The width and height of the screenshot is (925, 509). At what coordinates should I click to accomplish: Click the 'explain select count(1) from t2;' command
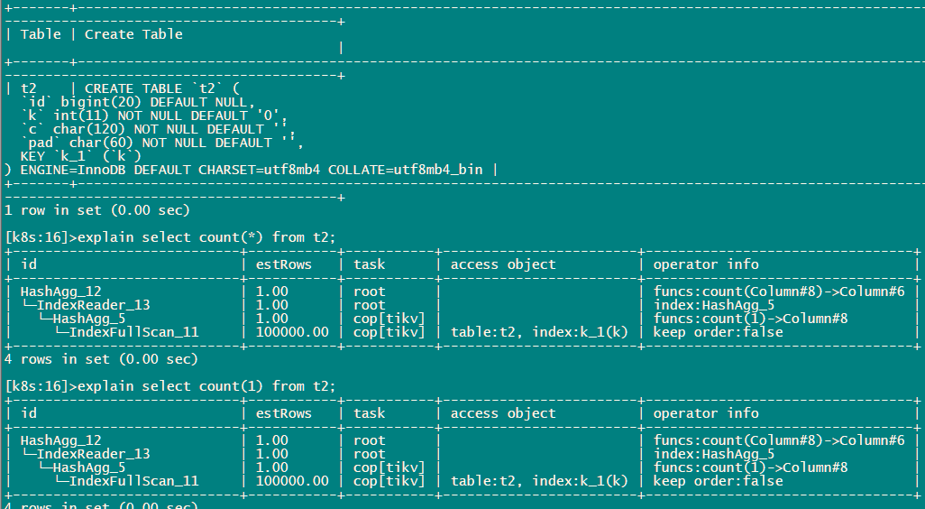click(x=206, y=386)
